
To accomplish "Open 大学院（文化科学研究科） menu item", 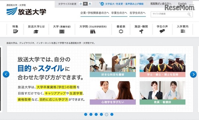I will [93, 27].
